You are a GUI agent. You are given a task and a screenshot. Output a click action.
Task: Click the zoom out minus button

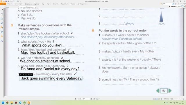pos(172,99)
